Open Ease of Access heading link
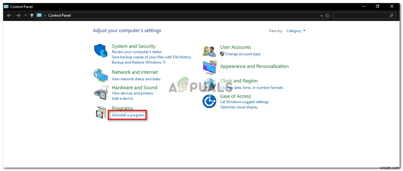This screenshot has width=403, height=171. pos(235,96)
